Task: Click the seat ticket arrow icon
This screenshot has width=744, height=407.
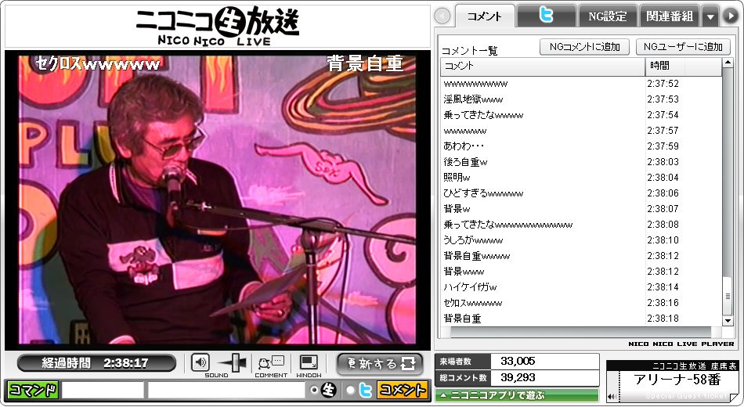Action: [x=612, y=396]
